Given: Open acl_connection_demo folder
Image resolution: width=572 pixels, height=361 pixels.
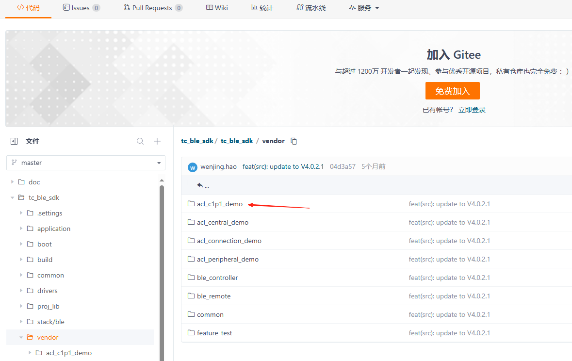Looking at the screenshot, I should pyautogui.click(x=229, y=241).
